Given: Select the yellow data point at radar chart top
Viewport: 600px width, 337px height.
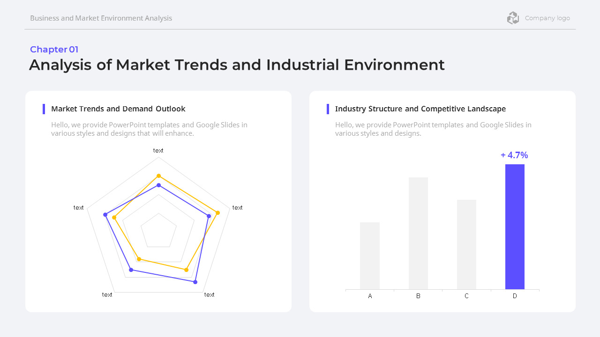Looking at the screenshot, I should [159, 176].
